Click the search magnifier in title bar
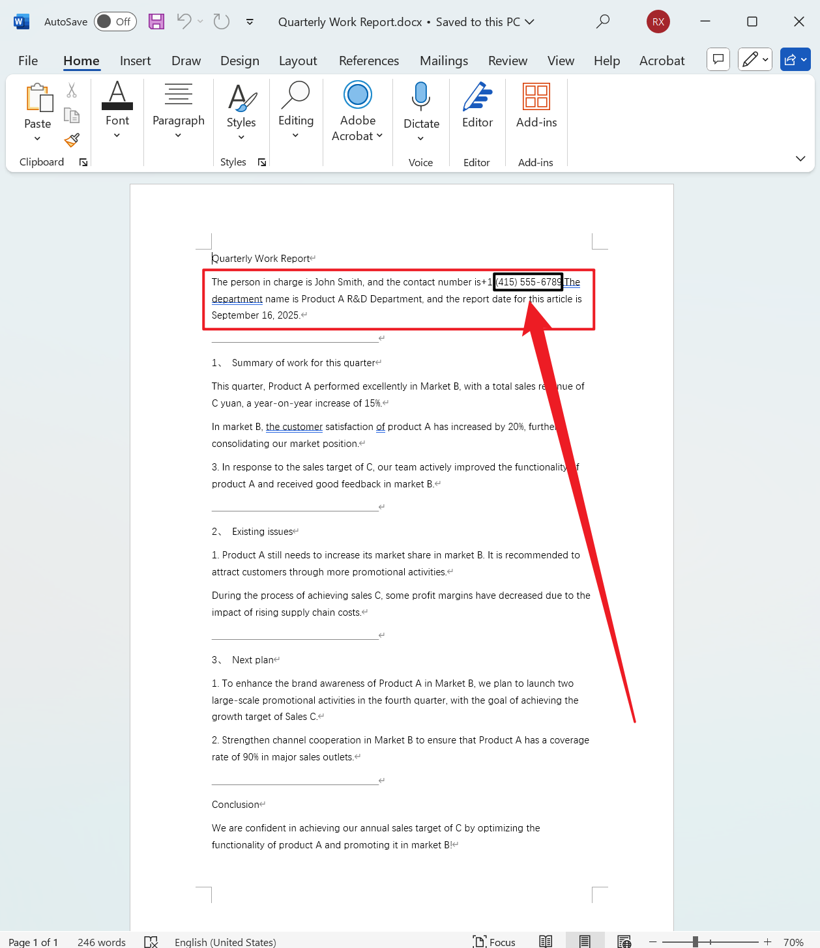Viewport: 820px width, 948px height. pyautogui.click(x=603, y=22)
